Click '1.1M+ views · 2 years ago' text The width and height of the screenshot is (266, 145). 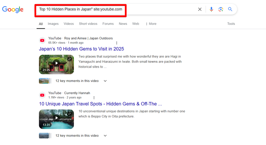[65, 97]
